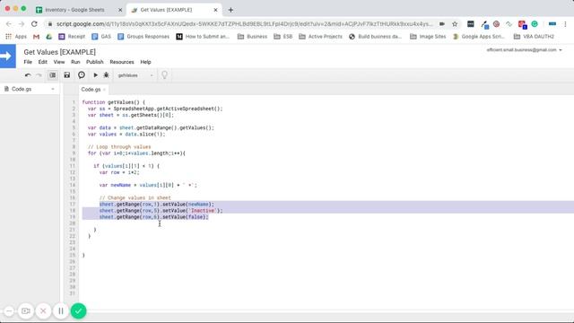
Task: Open the Receipt bookmark
Action: (72, 36)
